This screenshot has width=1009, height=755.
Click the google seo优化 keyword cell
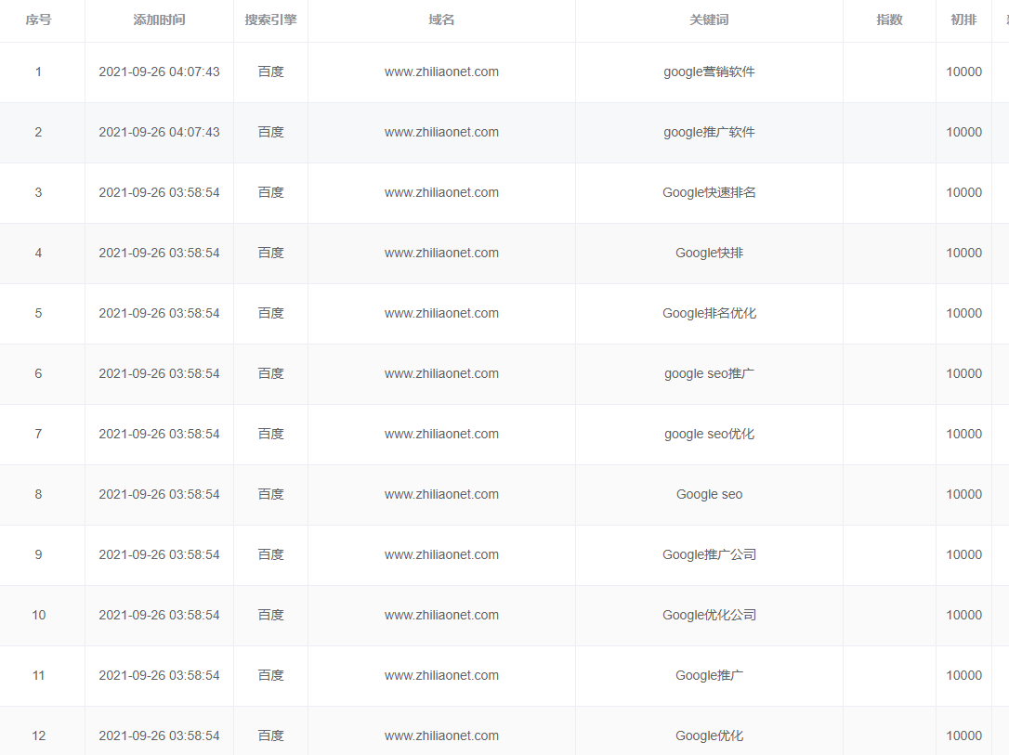point(709,434)
